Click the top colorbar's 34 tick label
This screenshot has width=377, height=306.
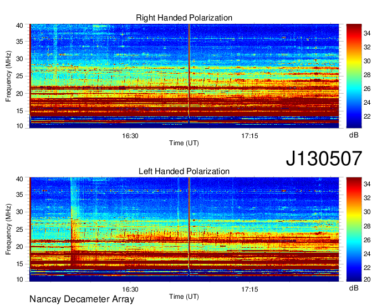coord(367,33)
